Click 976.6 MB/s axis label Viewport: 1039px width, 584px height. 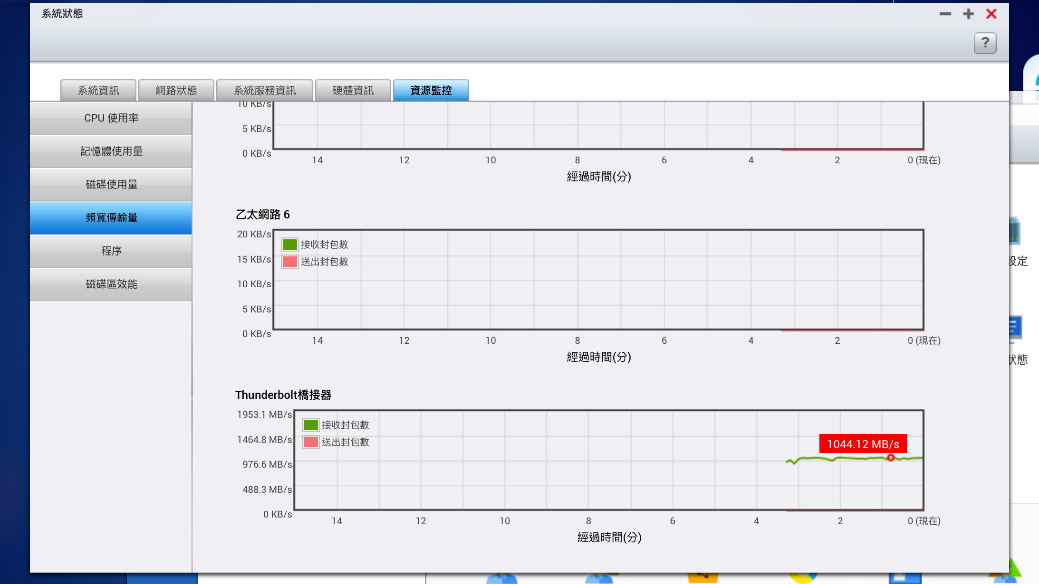pos(267,464)
